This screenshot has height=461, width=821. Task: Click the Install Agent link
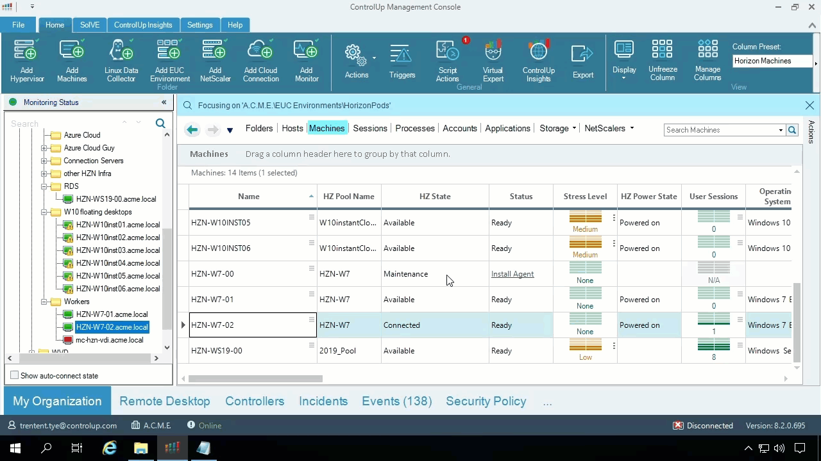click(512, 274)
